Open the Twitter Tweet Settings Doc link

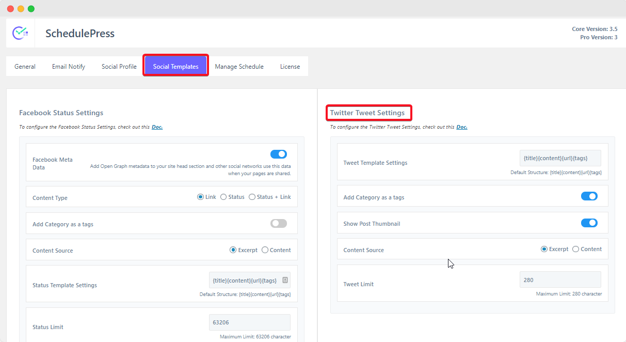tap(462, 127)
